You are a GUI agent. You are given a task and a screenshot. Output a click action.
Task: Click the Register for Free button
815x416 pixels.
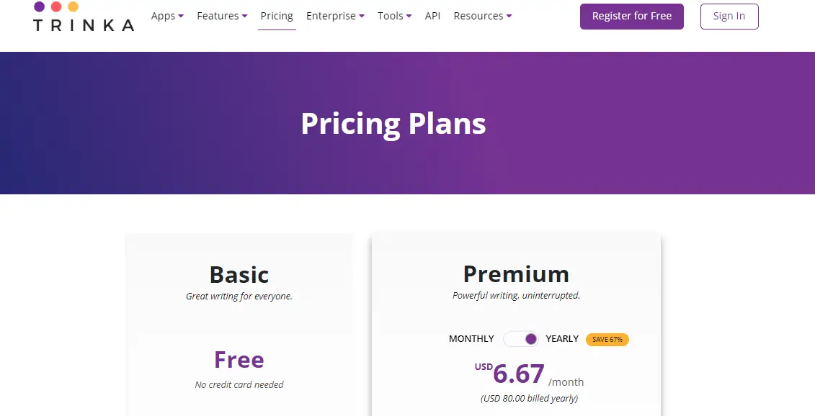click(x=632, y=16)
